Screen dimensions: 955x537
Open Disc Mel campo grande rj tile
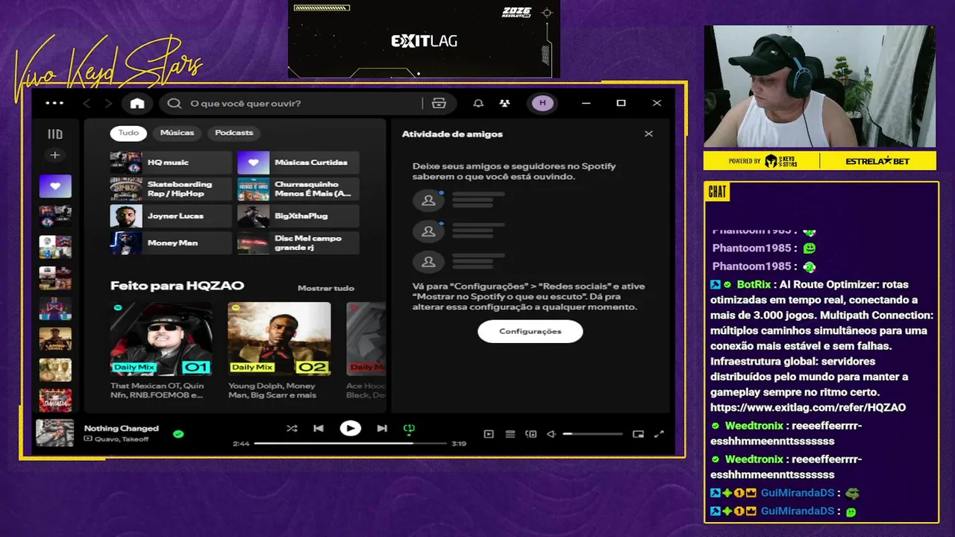tap(298, 243)
